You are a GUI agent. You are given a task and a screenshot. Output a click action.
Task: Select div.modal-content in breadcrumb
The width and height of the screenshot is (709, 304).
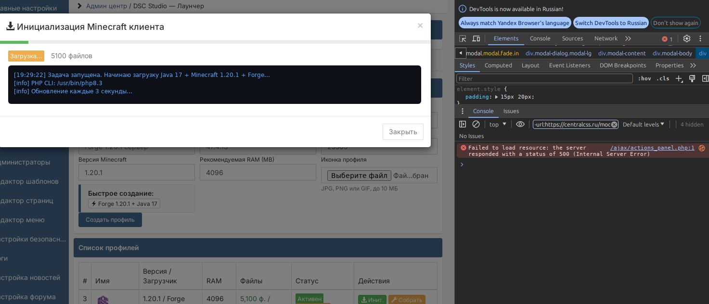click(622, 53)
